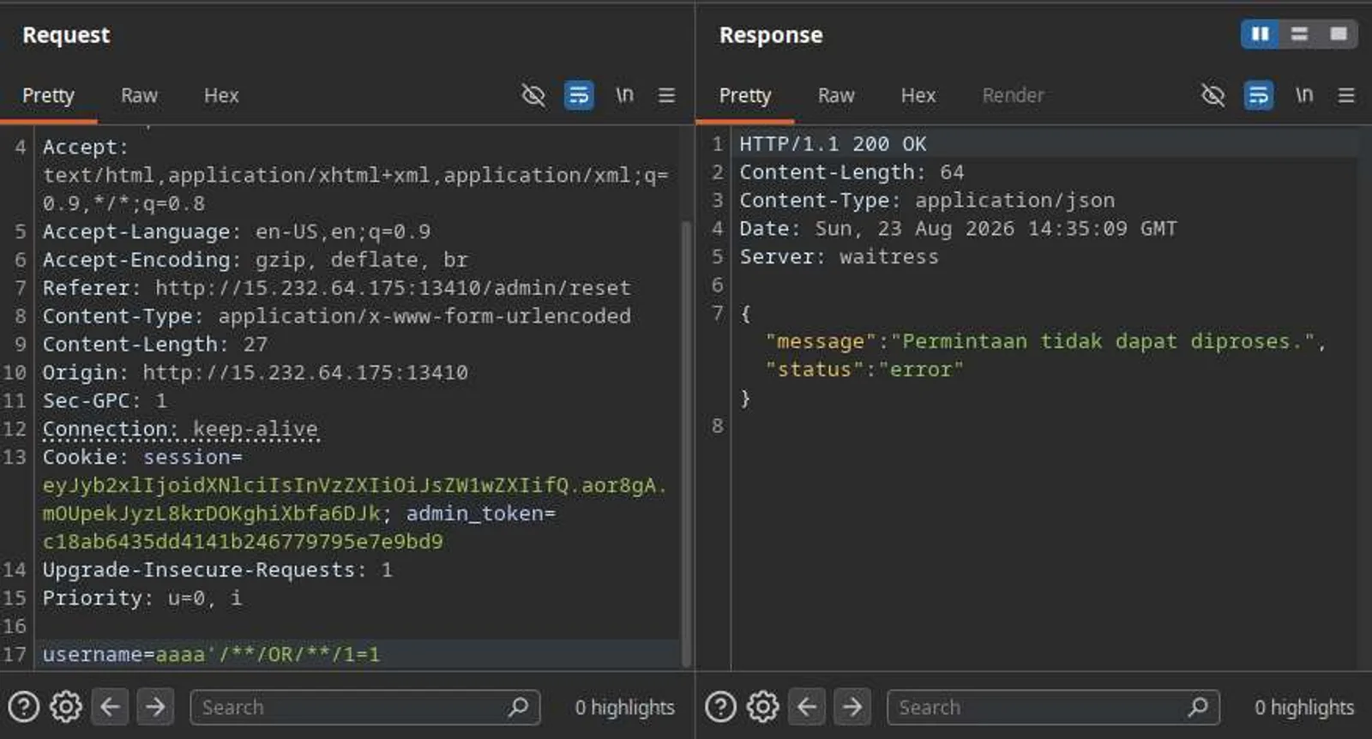The height and width of the screenshot is (739, 1372).
Task: Click the "Content-Length: 64" response header
Action: pos(851,172)
